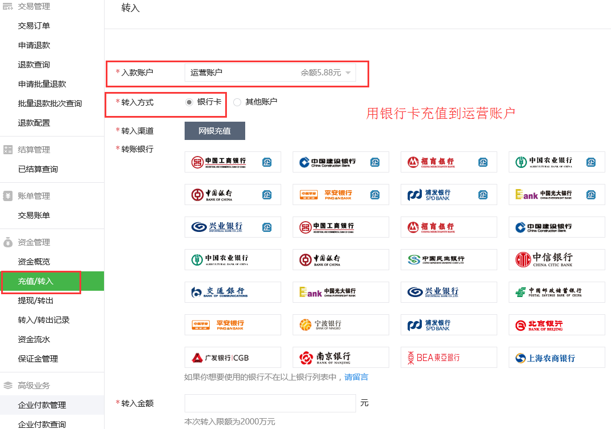
Task: Choose 中国银行 tile with enterprise badge
Action: coord(233,195)
